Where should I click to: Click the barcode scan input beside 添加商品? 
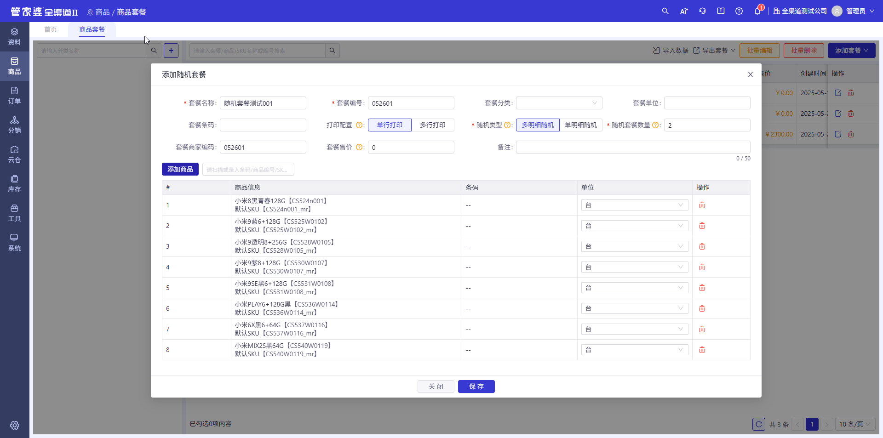[248, 169]
